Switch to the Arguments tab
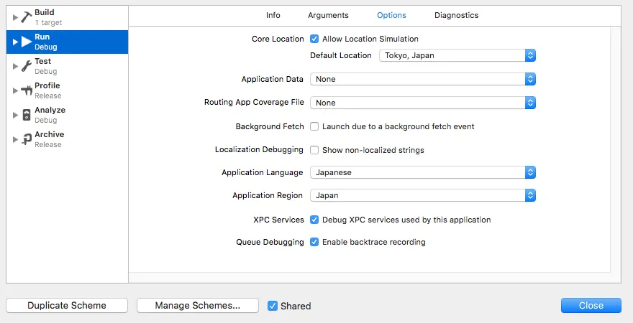Image resolution: width=633 pixels, height=323 pixels. pyautogui.click(x=328, y=15)
